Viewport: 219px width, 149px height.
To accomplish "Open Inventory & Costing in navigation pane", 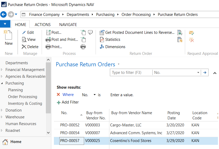I will click(25, 103).
